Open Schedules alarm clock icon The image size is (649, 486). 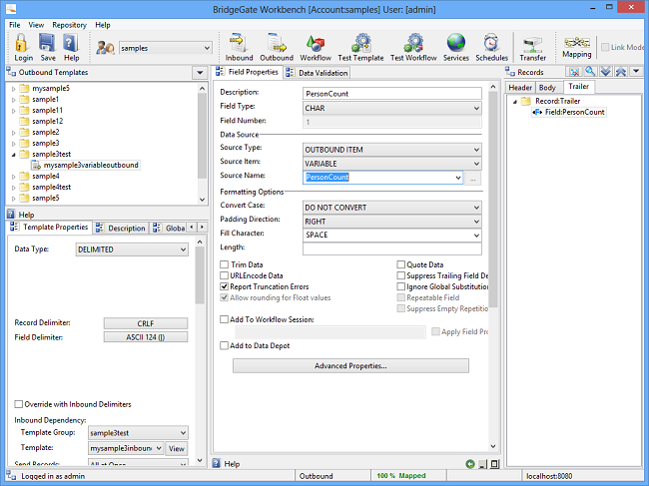point(491,43)
